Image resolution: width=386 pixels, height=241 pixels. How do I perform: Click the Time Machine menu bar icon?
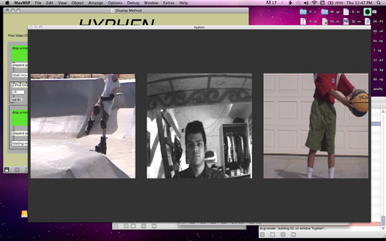(x=298, y=3)
